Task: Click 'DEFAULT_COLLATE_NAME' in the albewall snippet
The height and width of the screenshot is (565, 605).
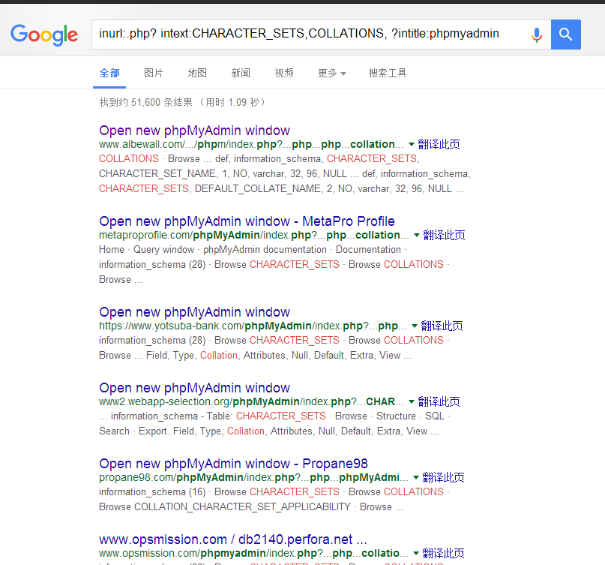Action: [258, 189]
